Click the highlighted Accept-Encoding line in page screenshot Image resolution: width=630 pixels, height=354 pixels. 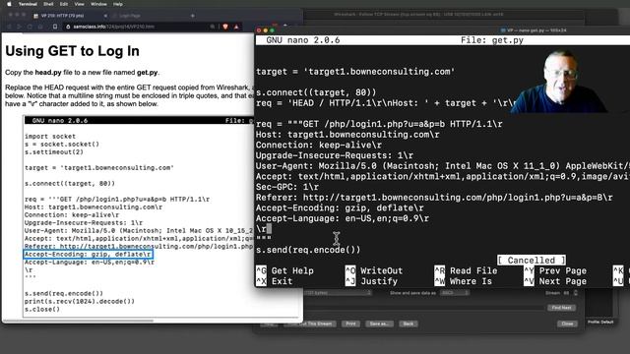point(88,255)
